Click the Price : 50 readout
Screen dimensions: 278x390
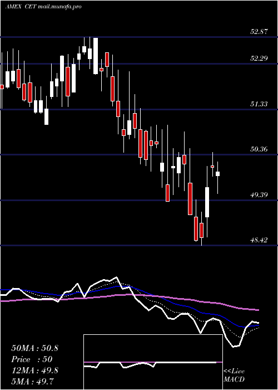click(x=32, y=359)
